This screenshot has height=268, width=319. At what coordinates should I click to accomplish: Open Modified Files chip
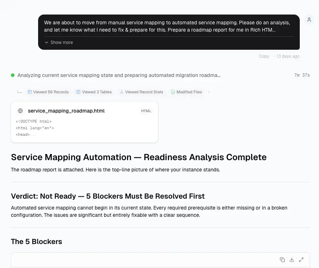[x=187, y=92]
